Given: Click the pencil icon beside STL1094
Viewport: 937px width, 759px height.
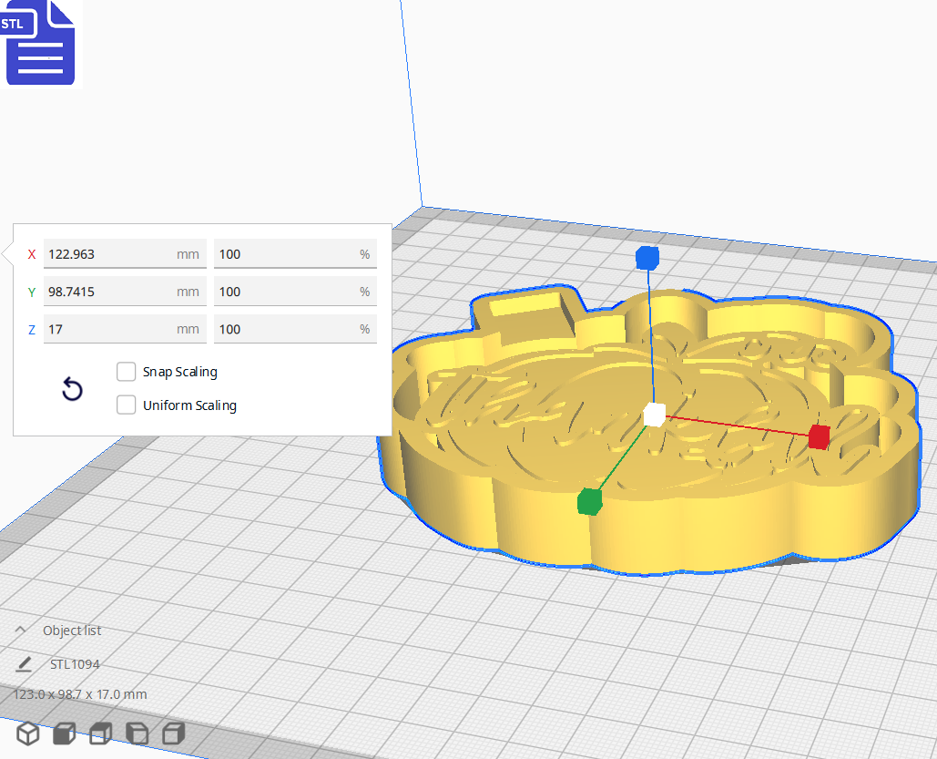Looking at the screenshot, I should [x=25, y=664].
